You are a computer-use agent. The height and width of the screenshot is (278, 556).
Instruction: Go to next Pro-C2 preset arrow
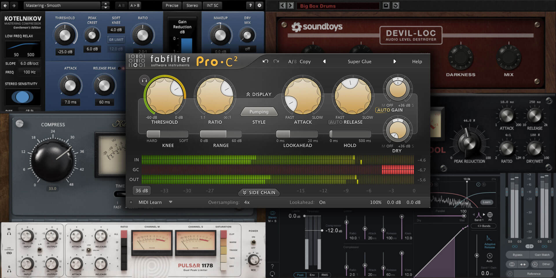pyautogui.click(x=394, y=61)
